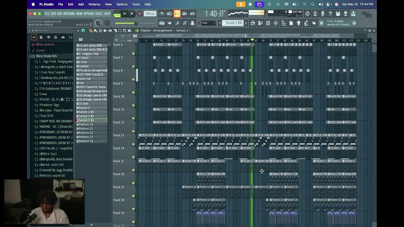Toggle the Metronome icon

click(162, 14)
